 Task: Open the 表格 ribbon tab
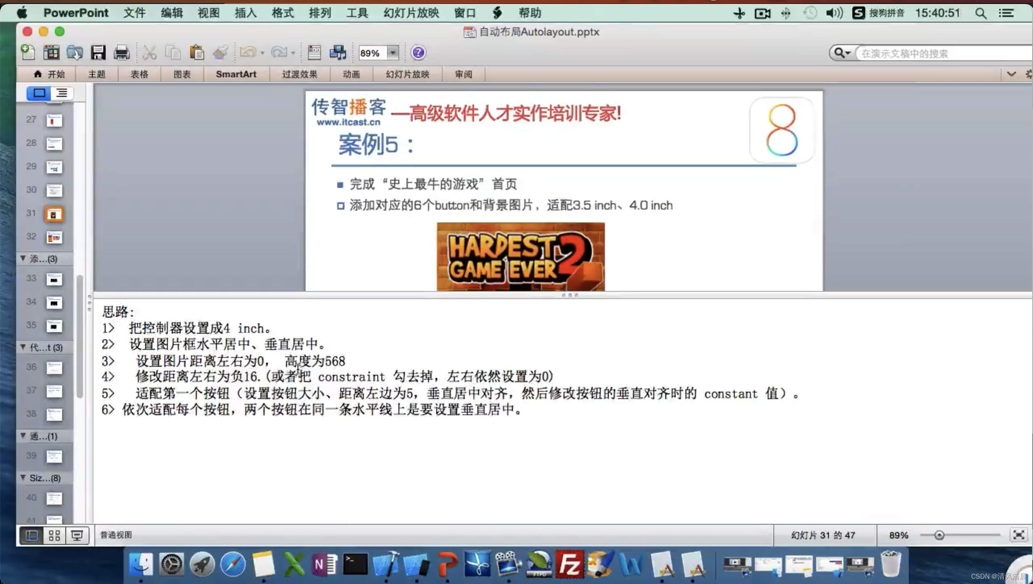tap(139, 74)
